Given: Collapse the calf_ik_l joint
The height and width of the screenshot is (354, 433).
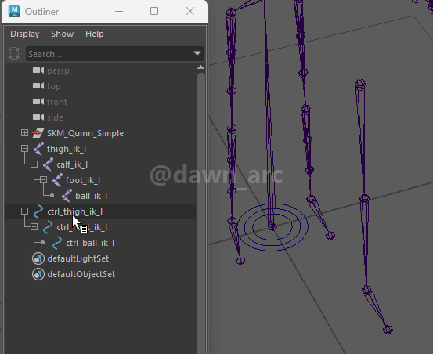Looking at the screenshot, I should point(34,164).
